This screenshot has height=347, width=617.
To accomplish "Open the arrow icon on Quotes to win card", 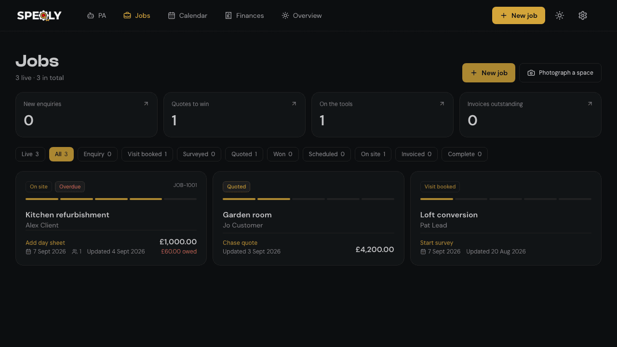I will (x=294, y=104).
